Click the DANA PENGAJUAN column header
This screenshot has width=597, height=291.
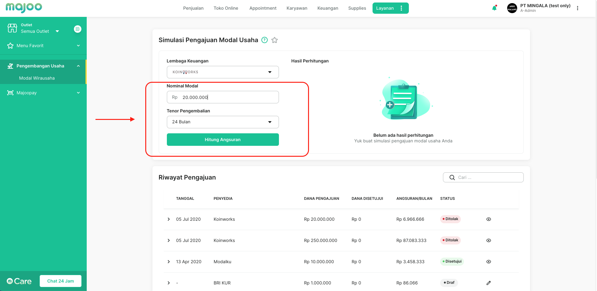click(x=322, y=199)
